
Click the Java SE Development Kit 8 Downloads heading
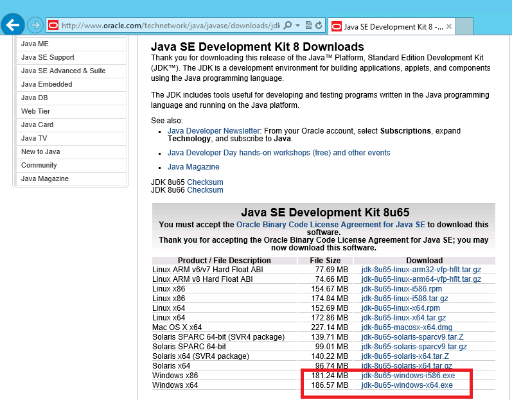tap(258, 47)
